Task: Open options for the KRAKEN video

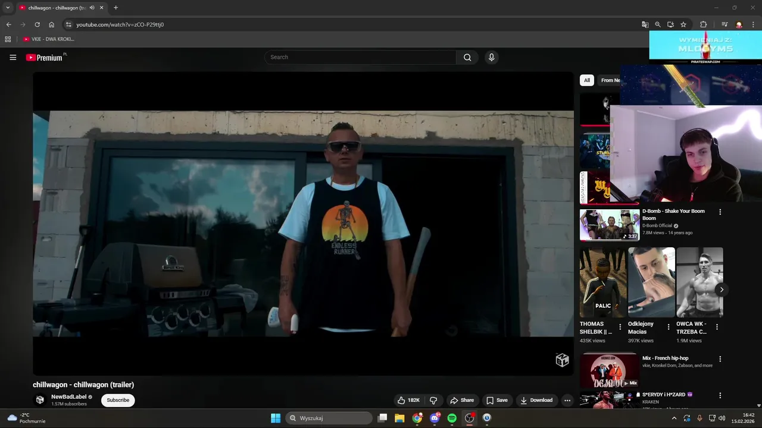Action: (720, 395)
